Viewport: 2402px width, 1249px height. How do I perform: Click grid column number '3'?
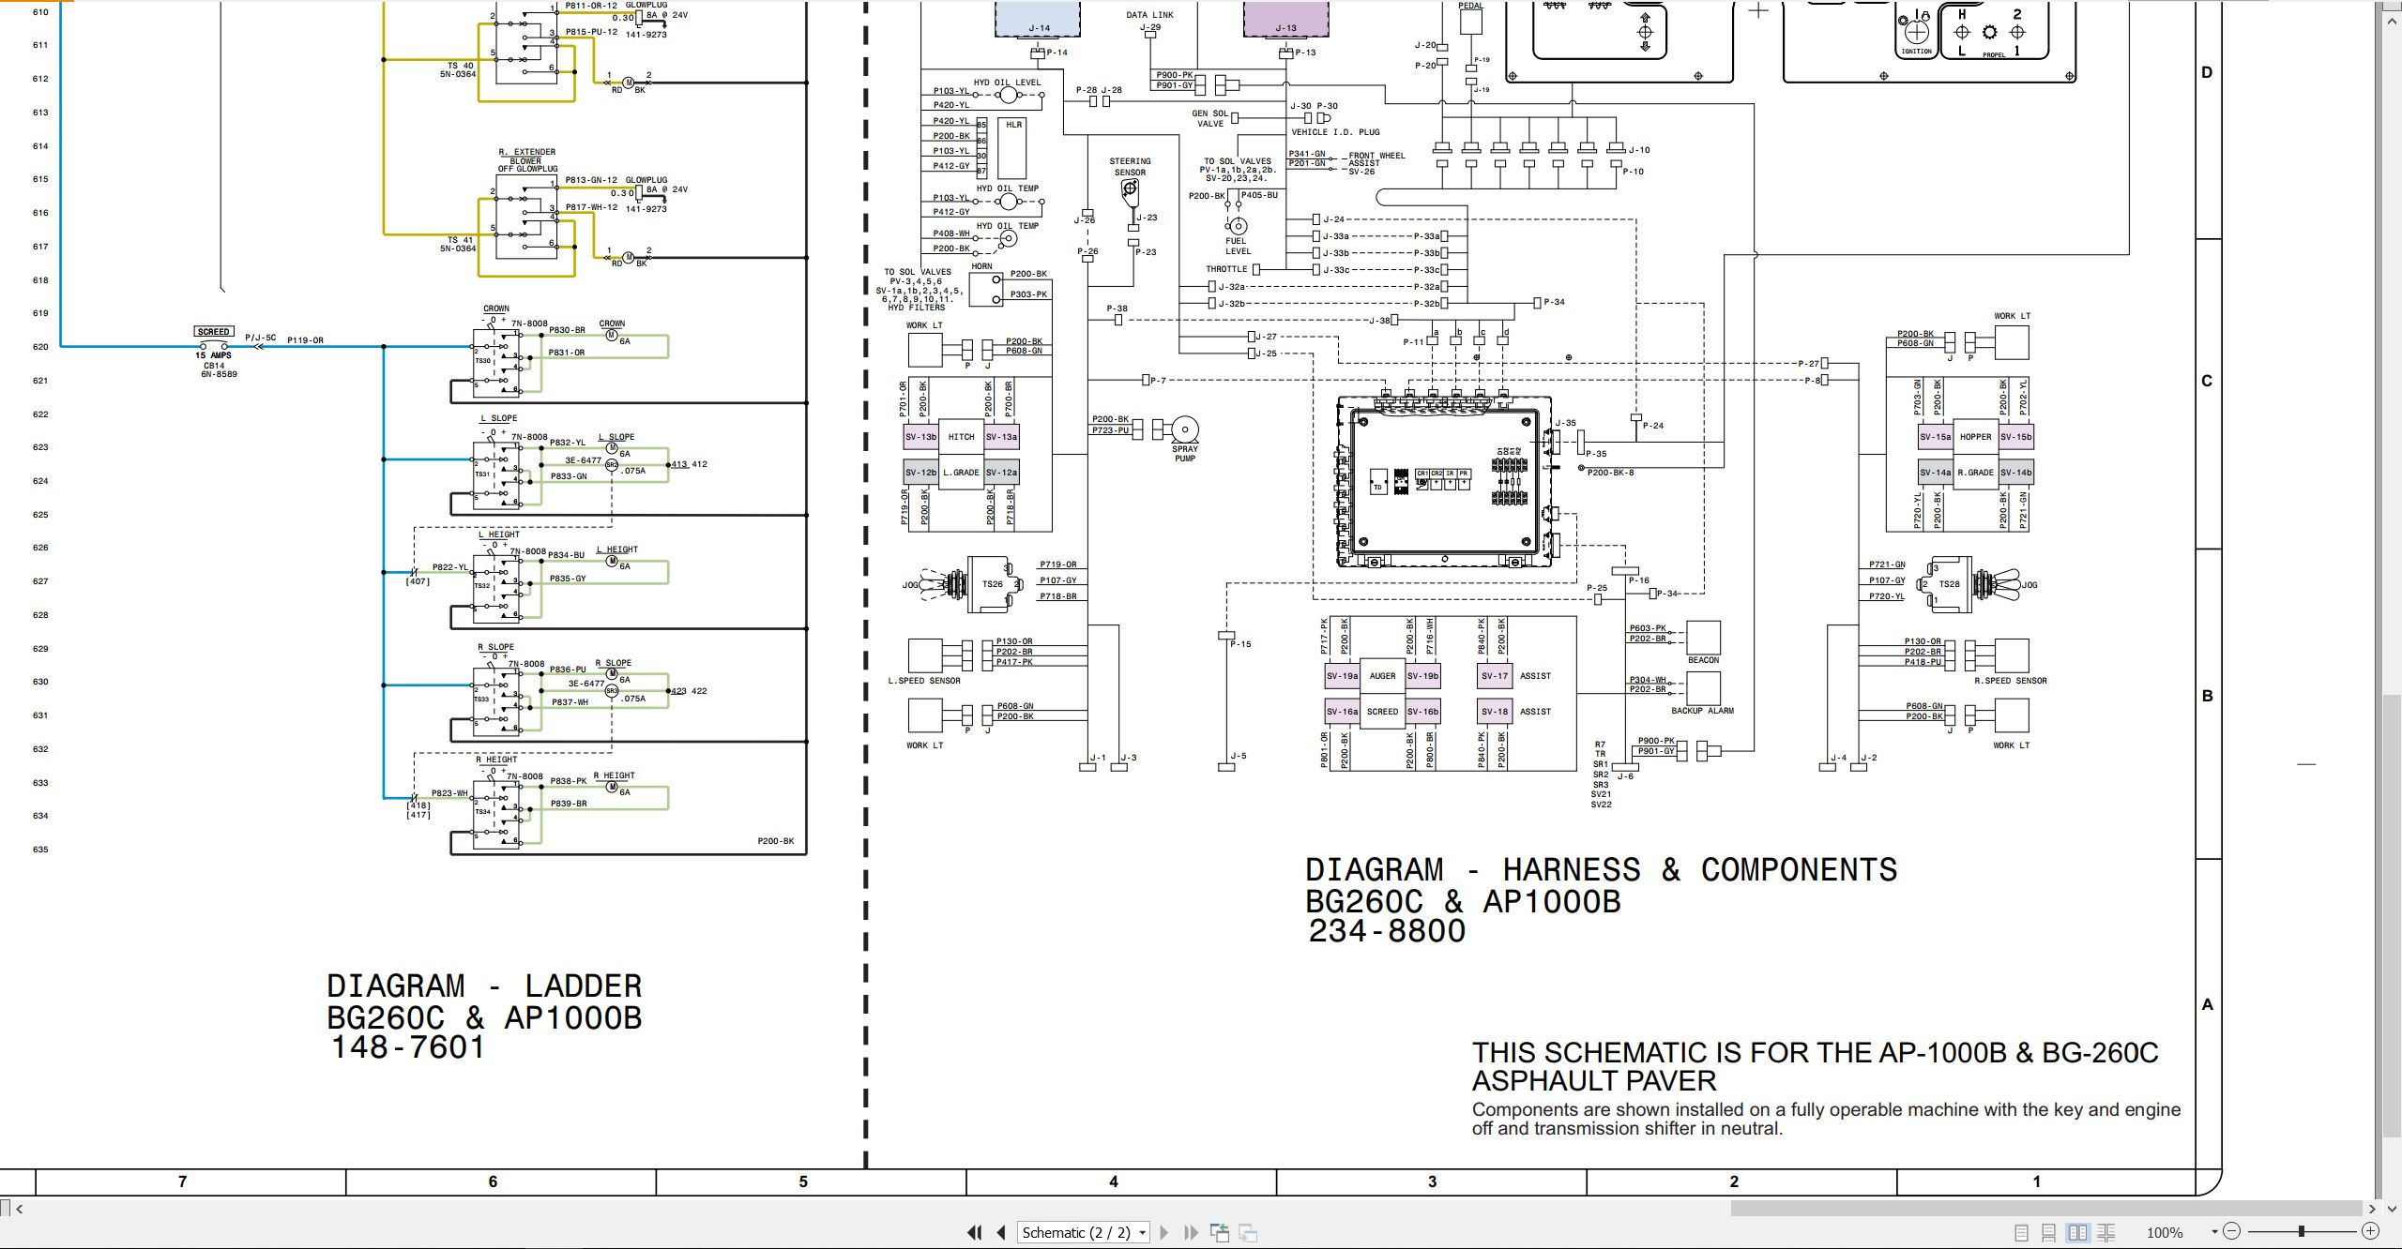pyautogui.click(x=1432, y=1182)
